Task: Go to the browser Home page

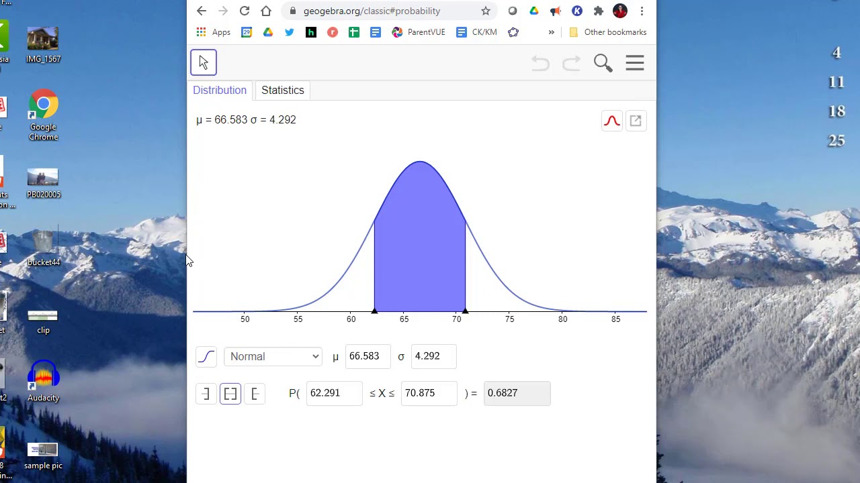Action: click(x=266, y=11)
